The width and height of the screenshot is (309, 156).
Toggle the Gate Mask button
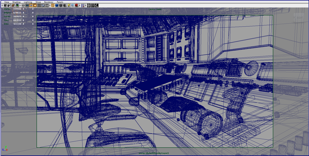point(35,6)
